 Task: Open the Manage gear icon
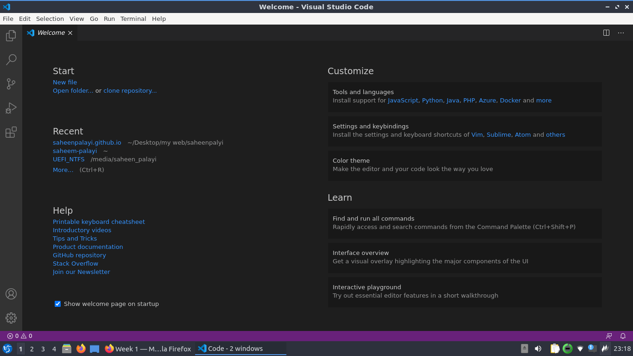pyautogui.click(x=11, y=318)
